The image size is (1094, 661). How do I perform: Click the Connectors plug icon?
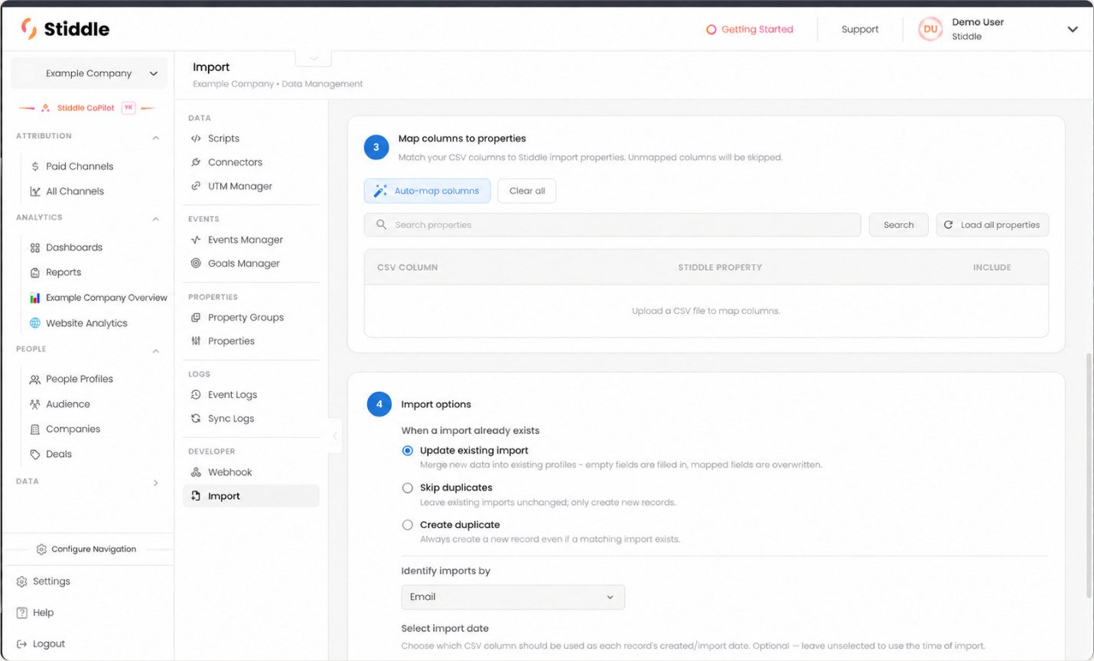coord(196,162)
